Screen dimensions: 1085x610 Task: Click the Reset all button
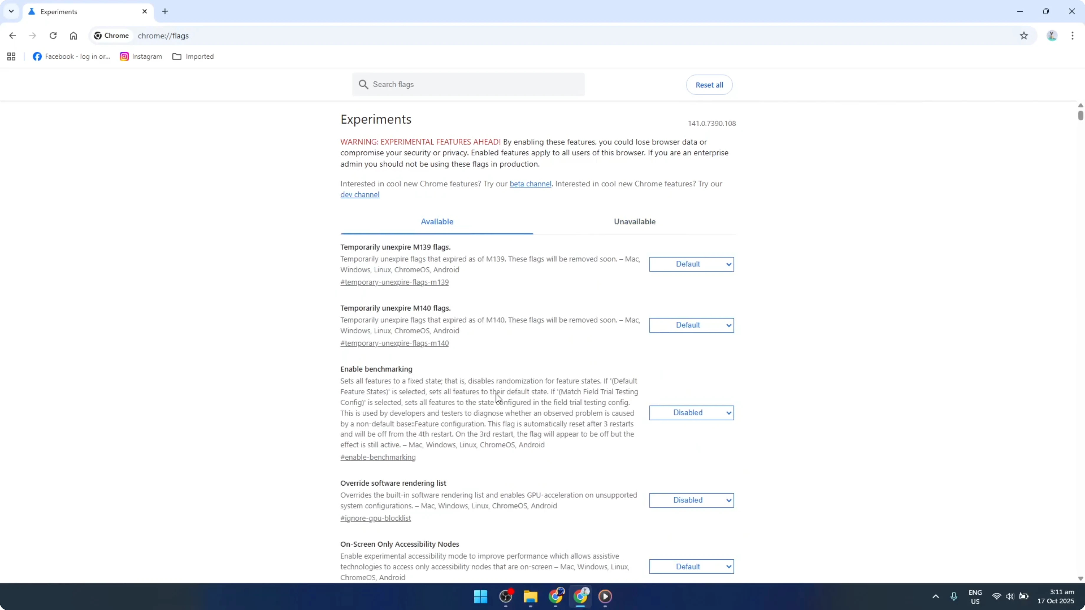tap(709, 84)
